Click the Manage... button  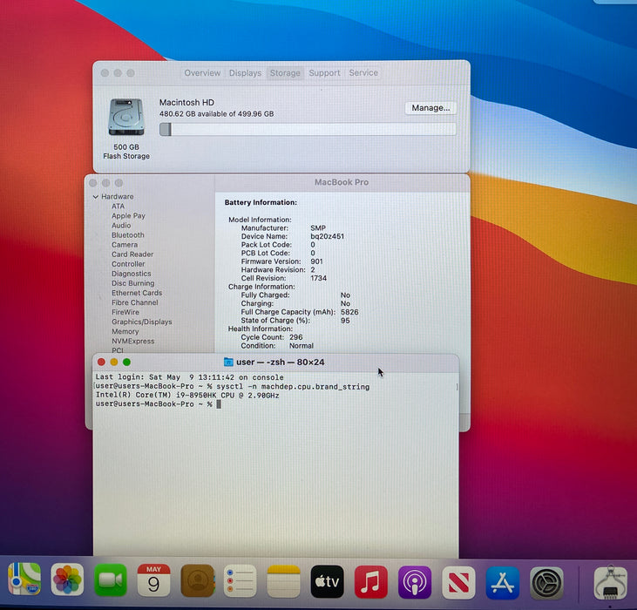coord(430,108)
